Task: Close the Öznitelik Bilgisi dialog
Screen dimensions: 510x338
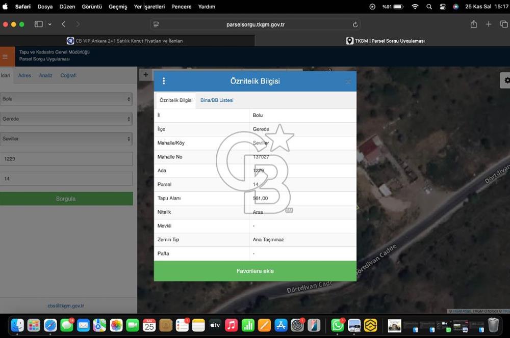Action: coord(348,81)
